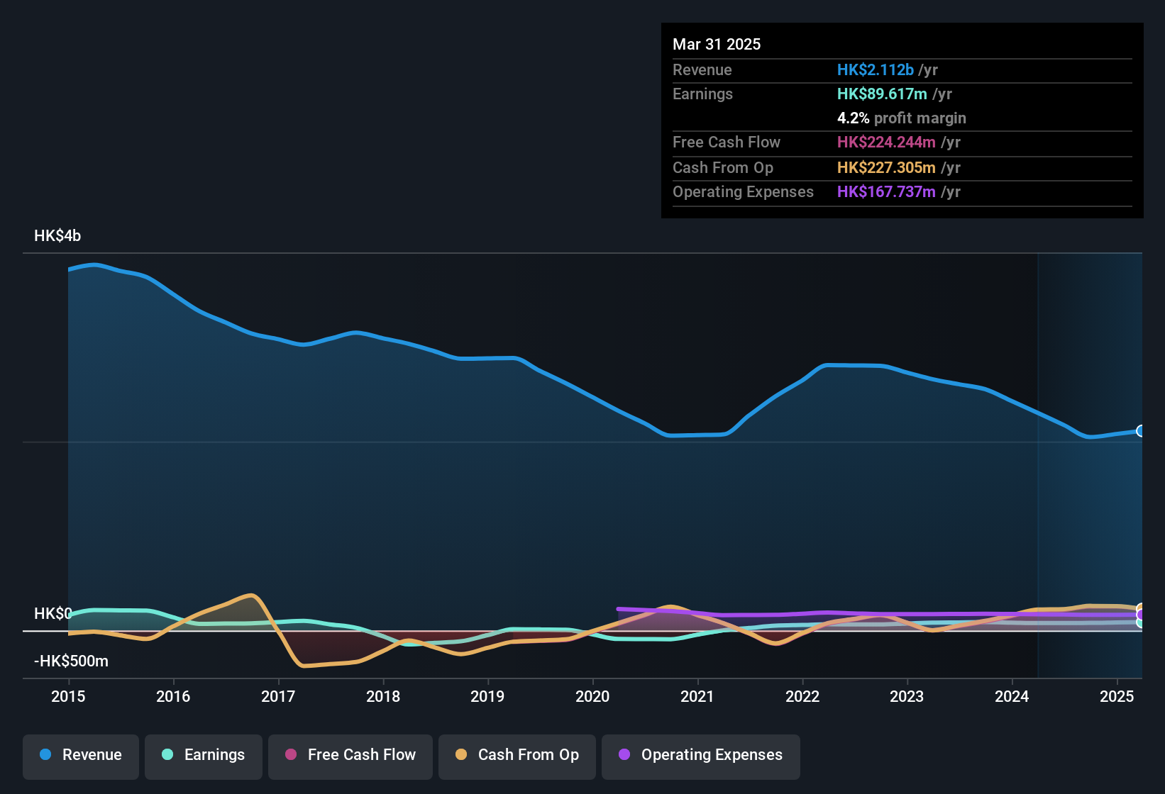The height and width of the screenshot is (794, 1165).
Task: Click the HK$2.112b Revenue value
Action: point(875,69)
